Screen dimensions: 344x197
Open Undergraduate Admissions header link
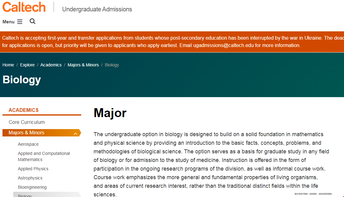click(x=97, y=9)
